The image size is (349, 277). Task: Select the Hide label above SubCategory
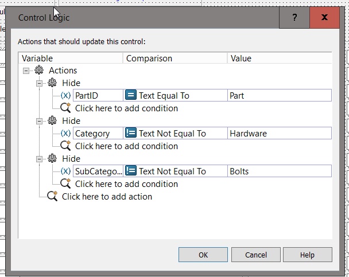click(x=71, y=158)
